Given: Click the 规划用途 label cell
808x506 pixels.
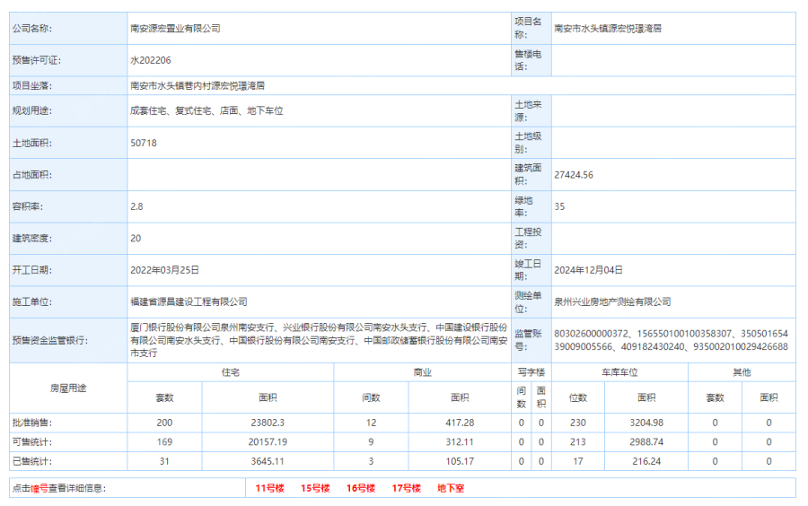Looking at the screenshot, I should pyautogui.click(x=68, y=110).
